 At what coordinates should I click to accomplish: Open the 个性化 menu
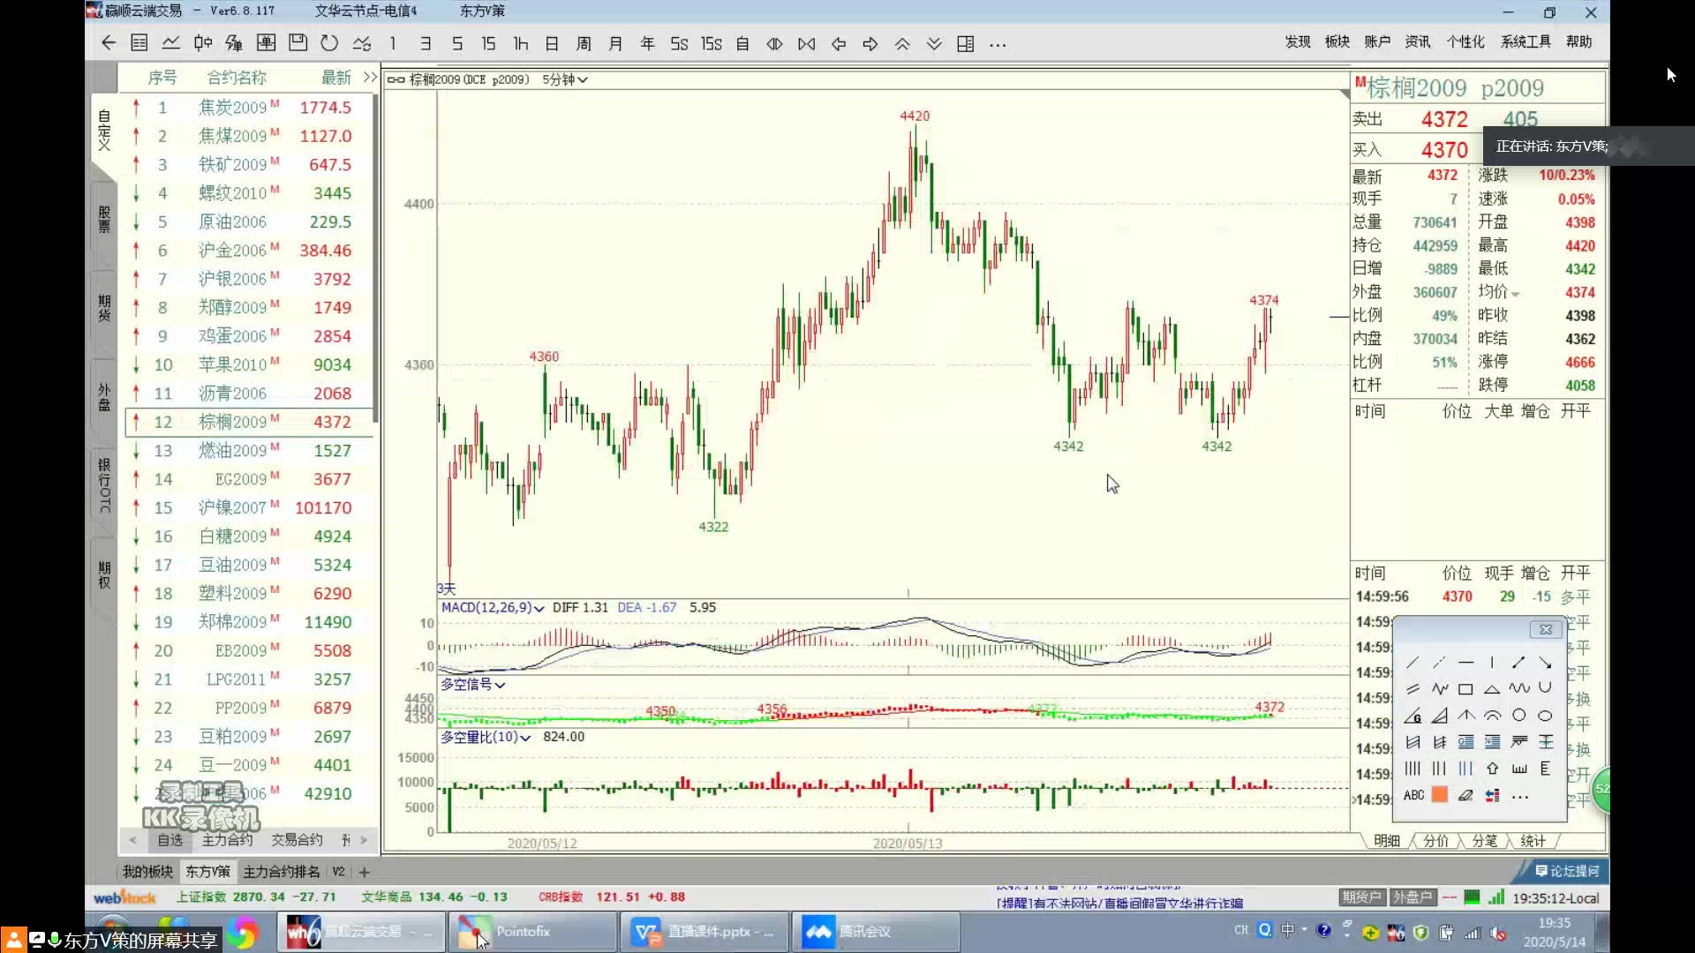(1465, 41)
